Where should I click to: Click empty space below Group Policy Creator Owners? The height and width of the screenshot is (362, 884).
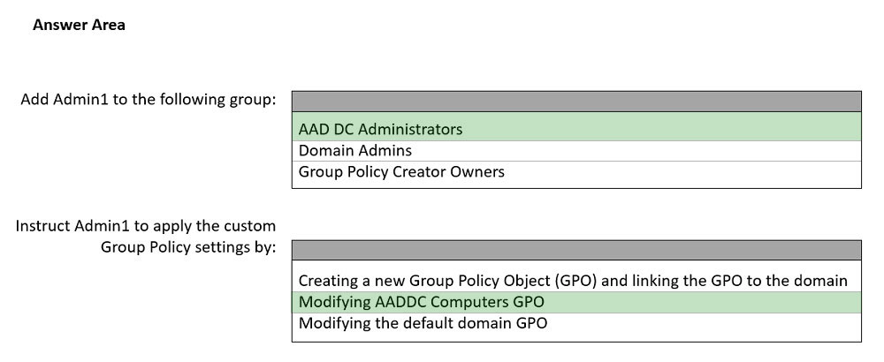575,184
